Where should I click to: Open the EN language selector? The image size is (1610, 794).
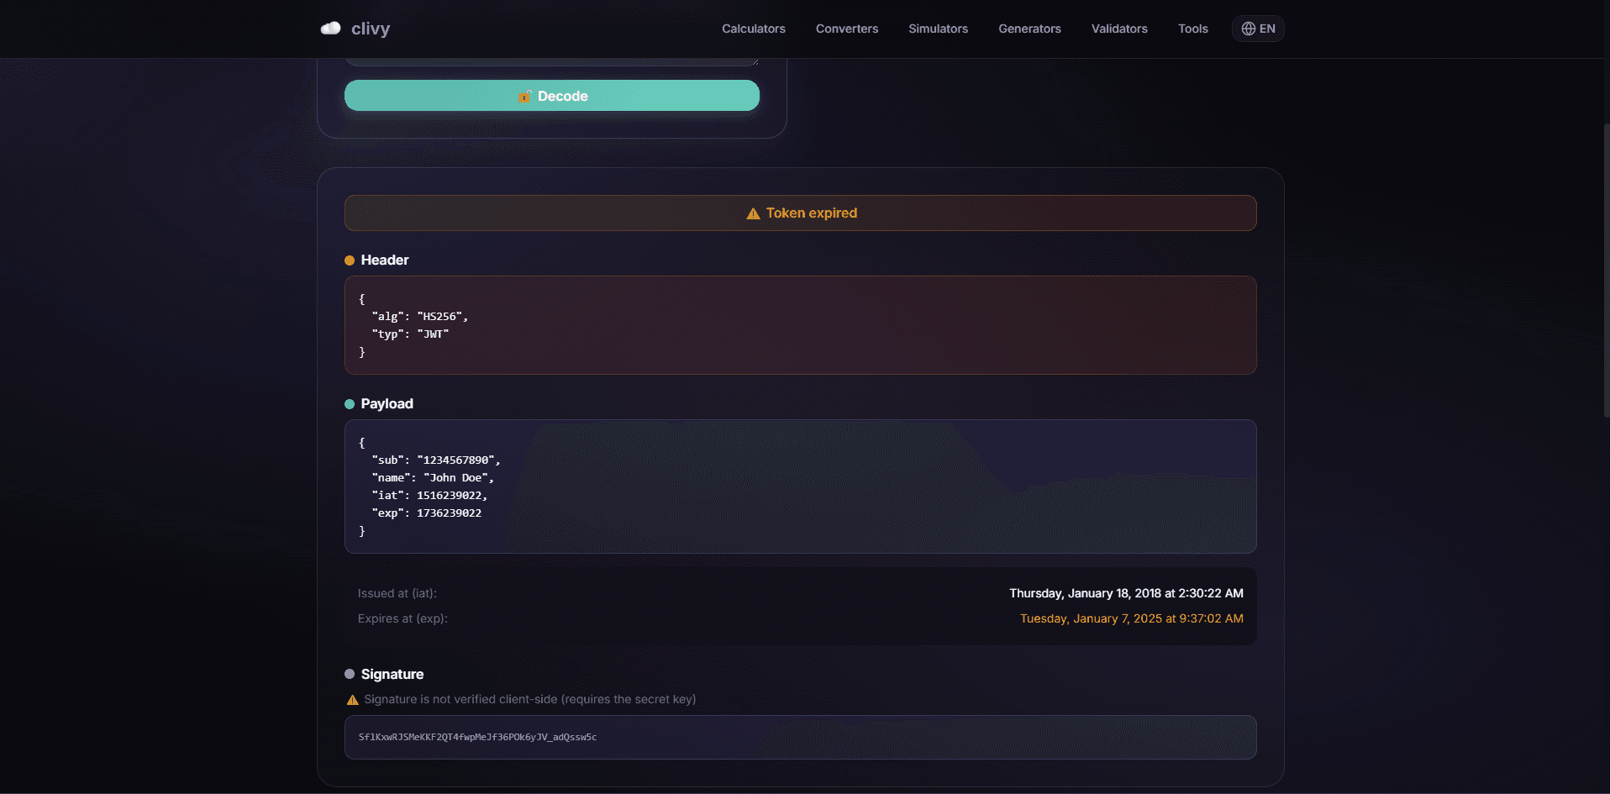(x=1258, y=28)
